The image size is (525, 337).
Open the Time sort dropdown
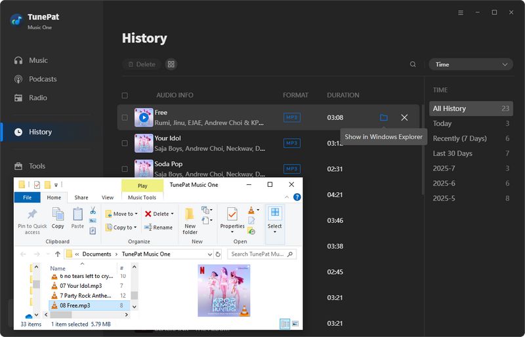[471, 64]
